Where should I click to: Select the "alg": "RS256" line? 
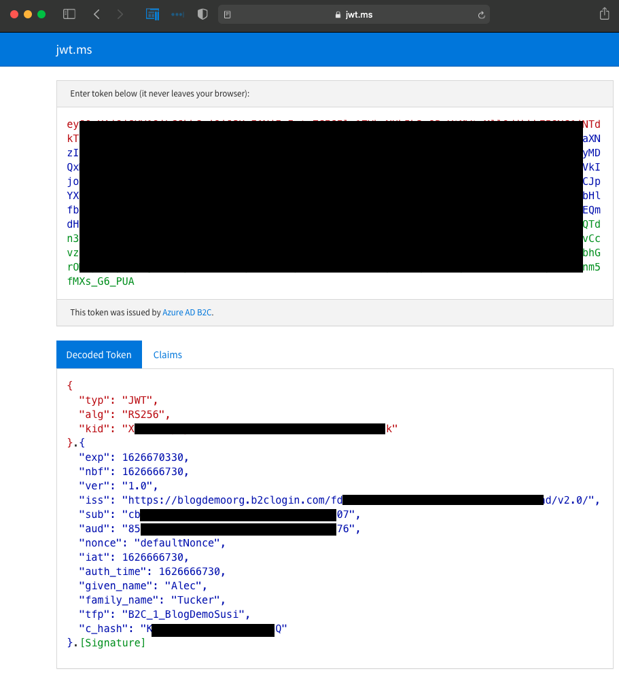[124, 415]
